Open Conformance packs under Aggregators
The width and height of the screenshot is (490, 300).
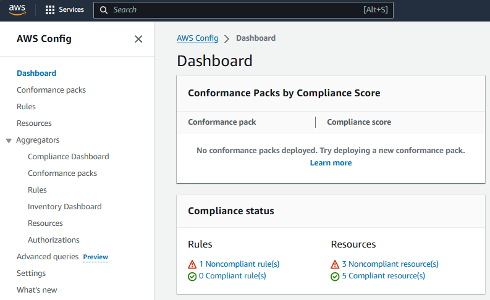(x=62, y=173)
